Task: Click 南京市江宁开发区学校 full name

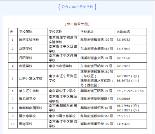Action: coord(63,78)
